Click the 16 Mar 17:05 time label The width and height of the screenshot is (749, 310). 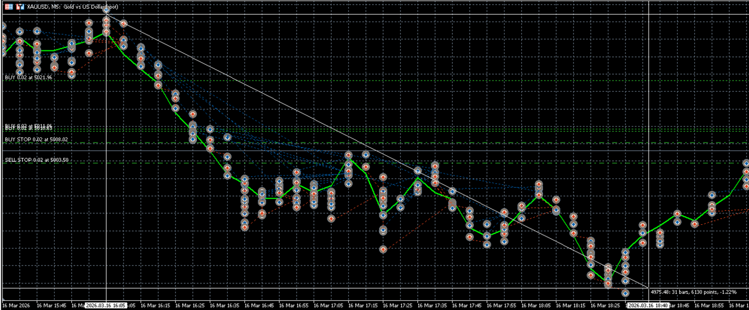coord(329,305)
